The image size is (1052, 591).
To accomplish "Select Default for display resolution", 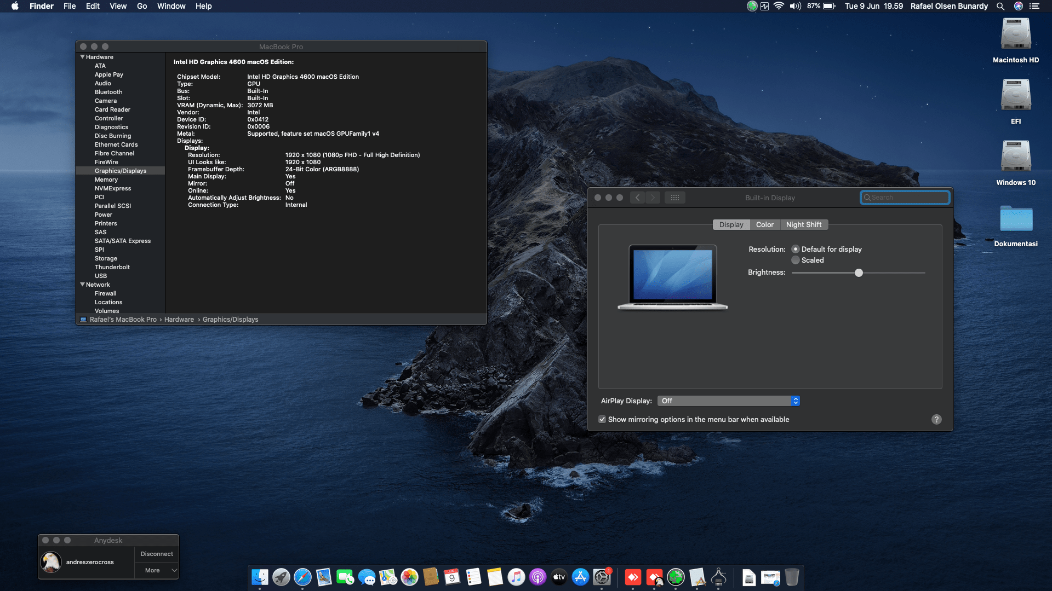I will [796, 249].
